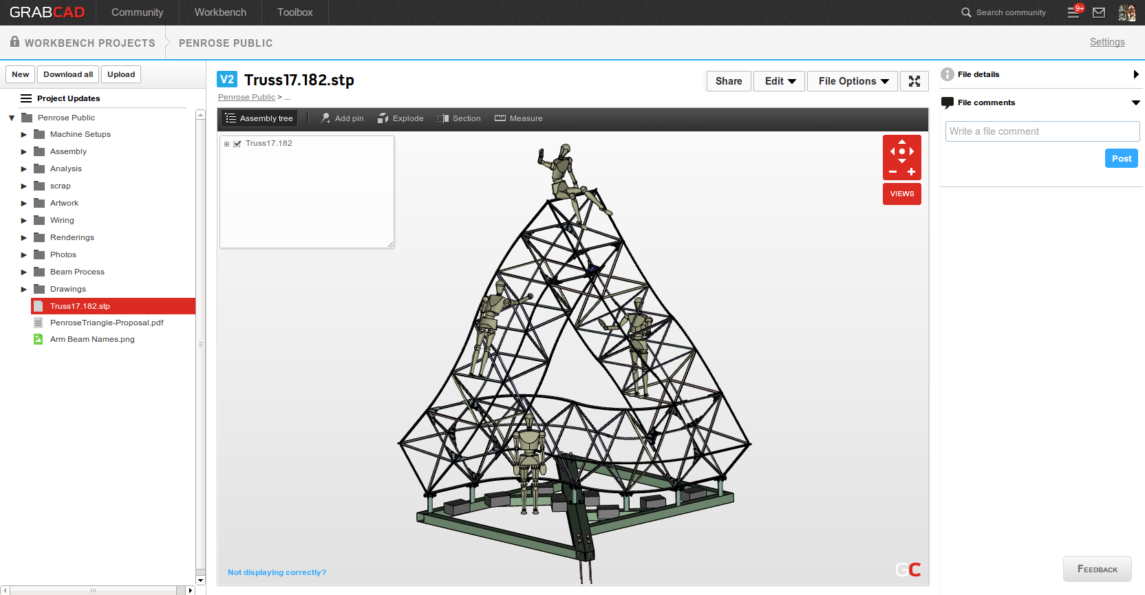Enter fullscreen viewer mode
This screenshot has width=1145, height=595.
914,81
